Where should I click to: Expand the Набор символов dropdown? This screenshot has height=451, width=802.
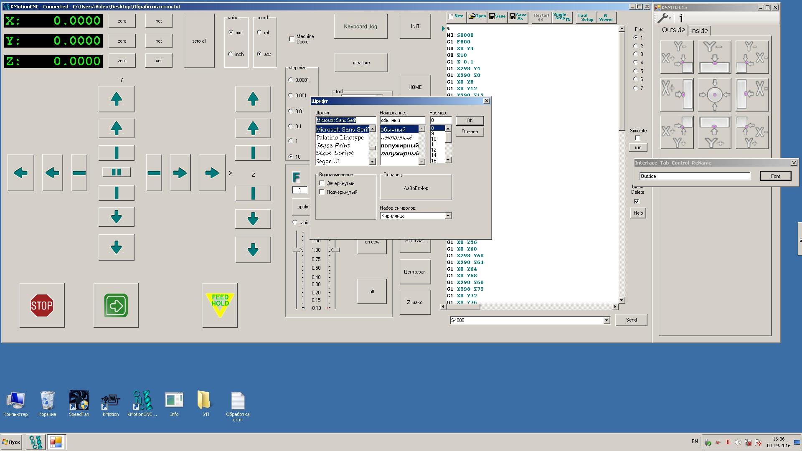coord(448,216)
